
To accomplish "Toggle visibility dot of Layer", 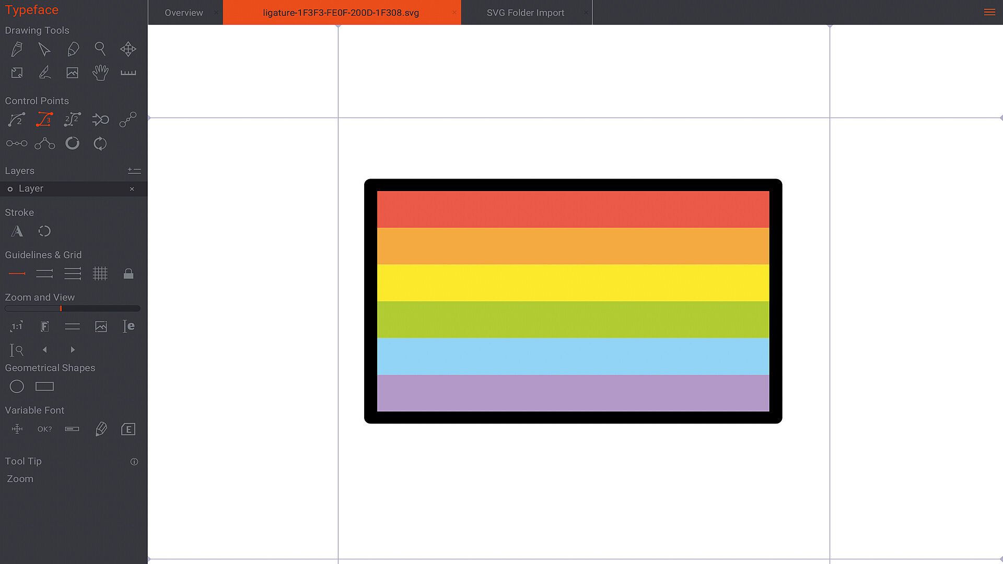I will (10, 189).
